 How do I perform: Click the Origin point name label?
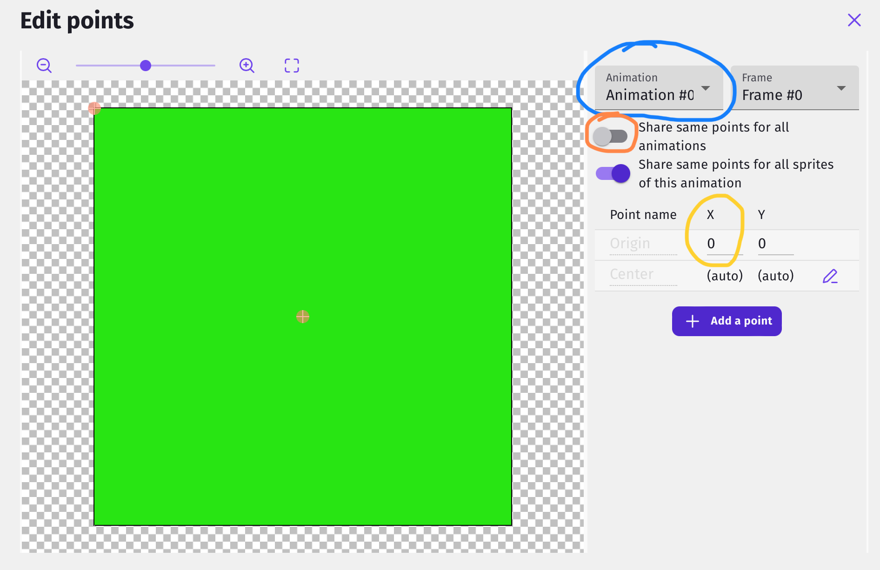[x=630, y=243]
